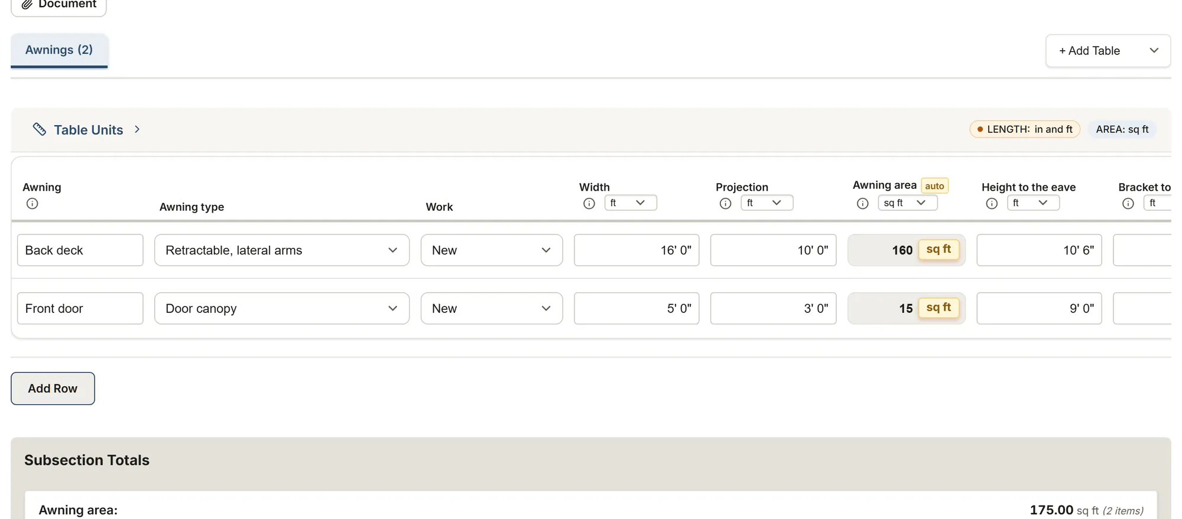The width and height of the screenshot is (1182, 519).
Task: Open awning type dropdown for Back deck
Action: click(282, 250)
